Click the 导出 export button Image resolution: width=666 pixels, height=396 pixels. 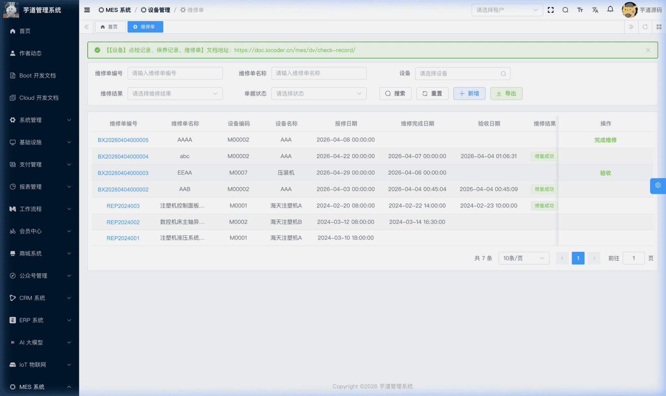[x=506, y=94]
